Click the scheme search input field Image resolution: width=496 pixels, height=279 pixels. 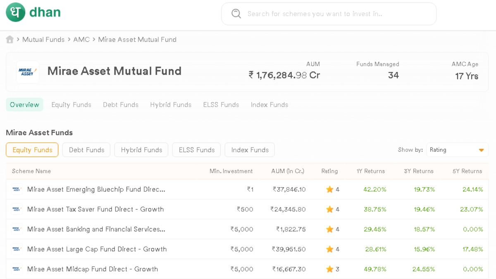335,14
